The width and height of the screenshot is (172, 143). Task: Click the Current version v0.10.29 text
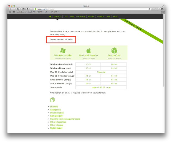click(x=61, y=39)
